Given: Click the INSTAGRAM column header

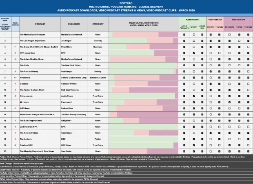Looking at the screenshot, I should [x=229, y=27].
